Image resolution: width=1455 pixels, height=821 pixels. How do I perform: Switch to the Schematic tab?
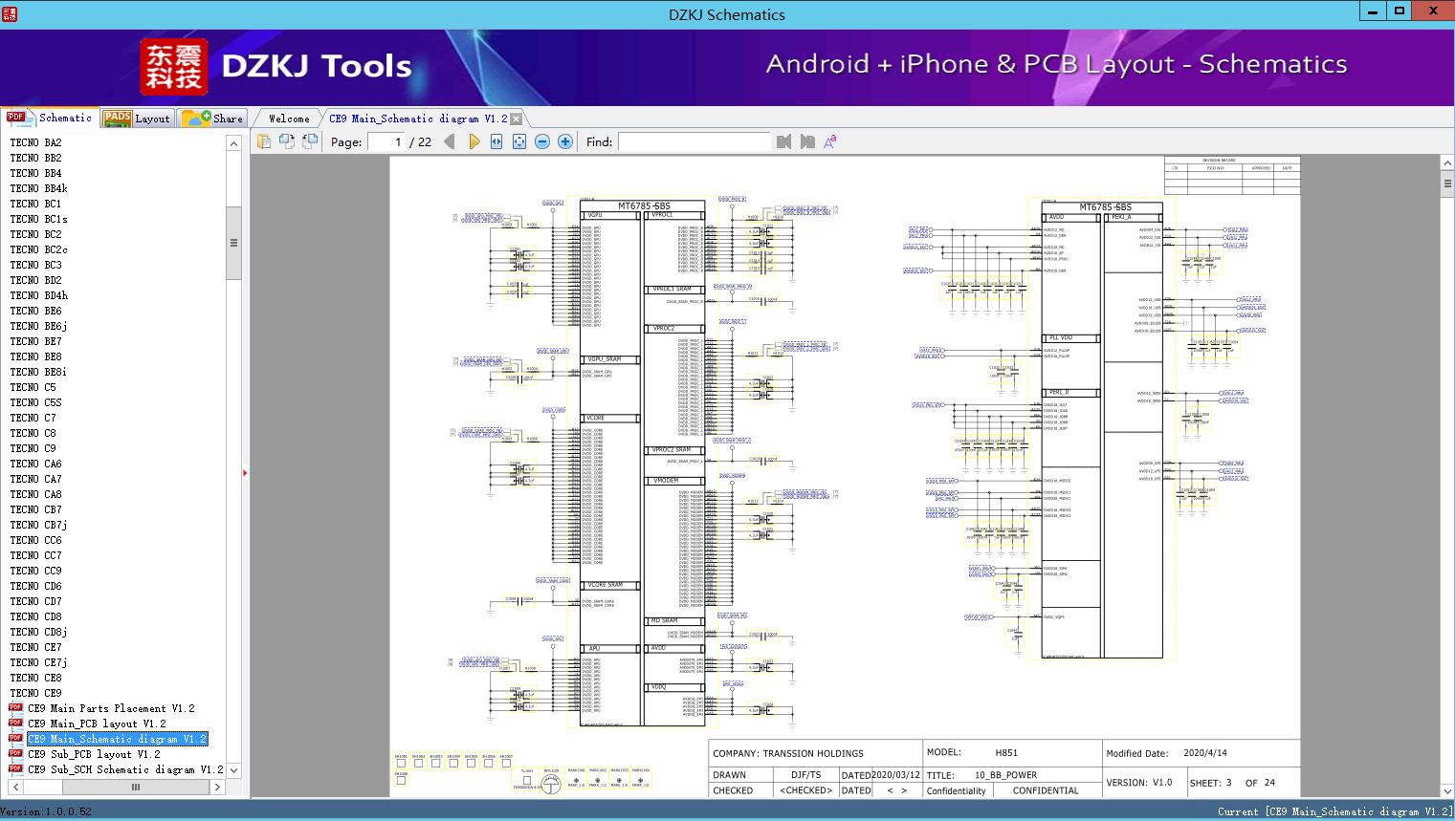pyautogui.click(x=50, y=118)
